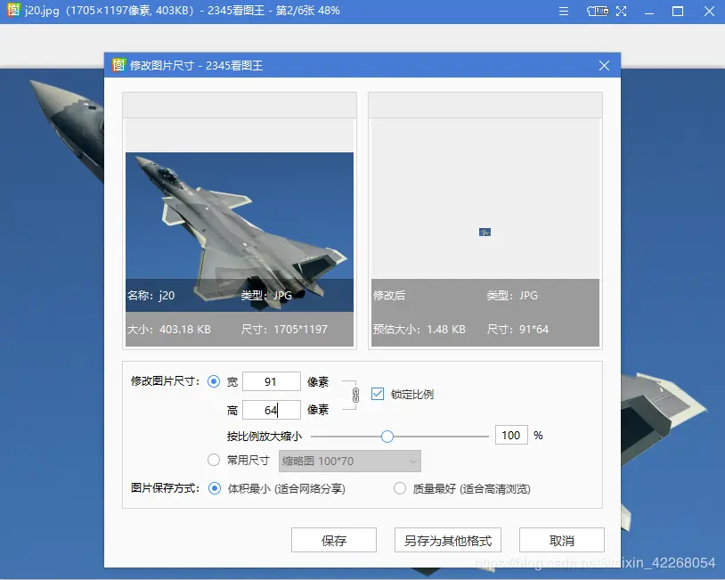The image size is (725, 580).
Task: Click the 按比例放大缩小 label
Action: point(265,437)
